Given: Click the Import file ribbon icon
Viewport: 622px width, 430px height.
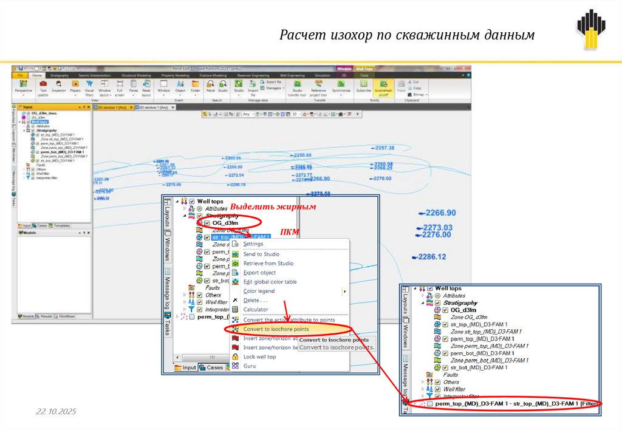Looking at the screenshot, I should [253, 85].
